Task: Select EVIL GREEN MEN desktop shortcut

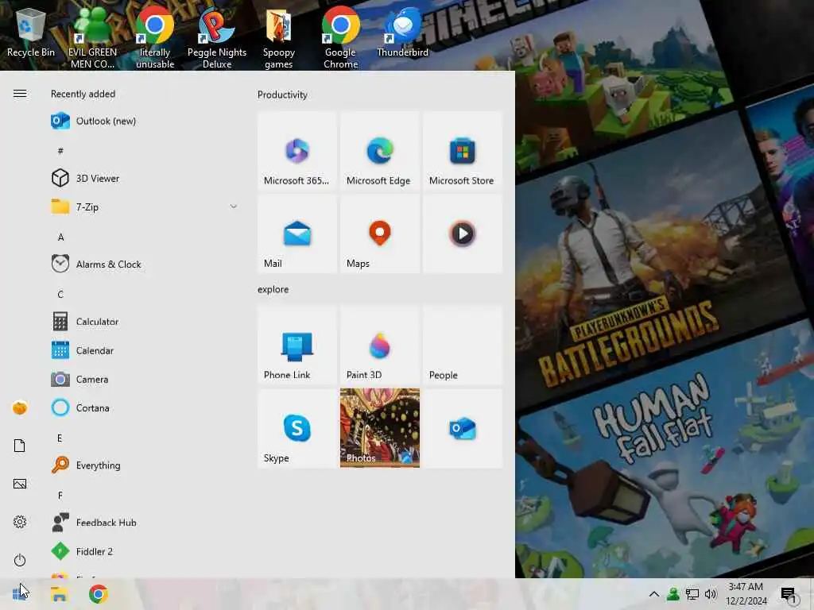Action: (93, 37)
